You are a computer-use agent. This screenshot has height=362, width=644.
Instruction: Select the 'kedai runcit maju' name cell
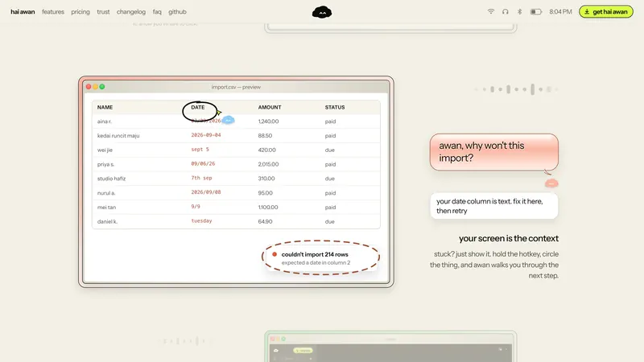pos(118,135)
